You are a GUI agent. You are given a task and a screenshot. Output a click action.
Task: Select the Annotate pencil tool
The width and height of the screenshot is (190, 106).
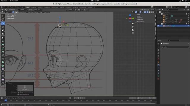coord(3,38)
